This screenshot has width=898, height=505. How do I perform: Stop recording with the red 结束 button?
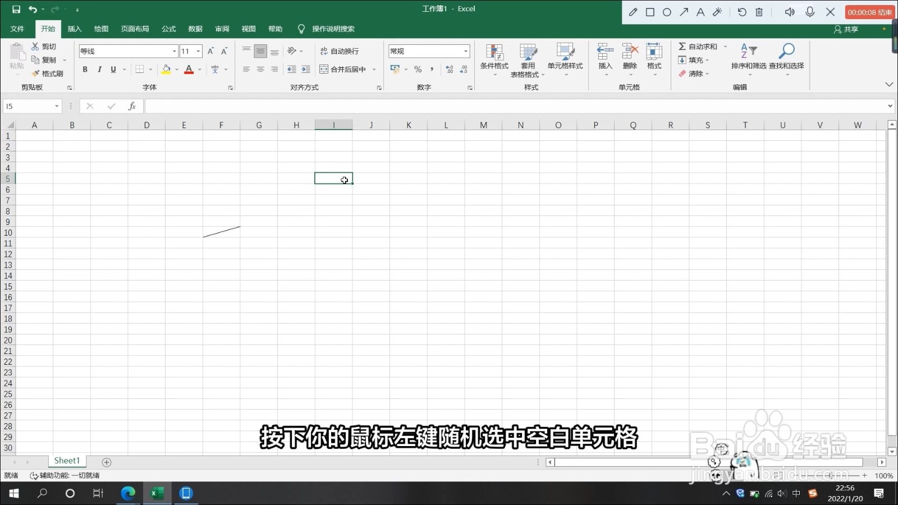click(x=869, y=12)
